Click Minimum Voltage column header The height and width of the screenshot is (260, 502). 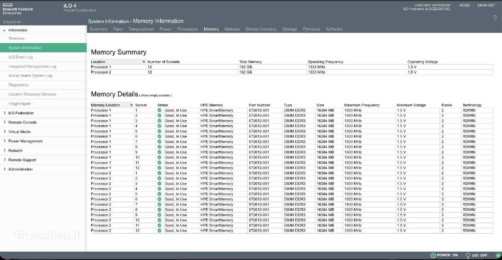[411, 105]
